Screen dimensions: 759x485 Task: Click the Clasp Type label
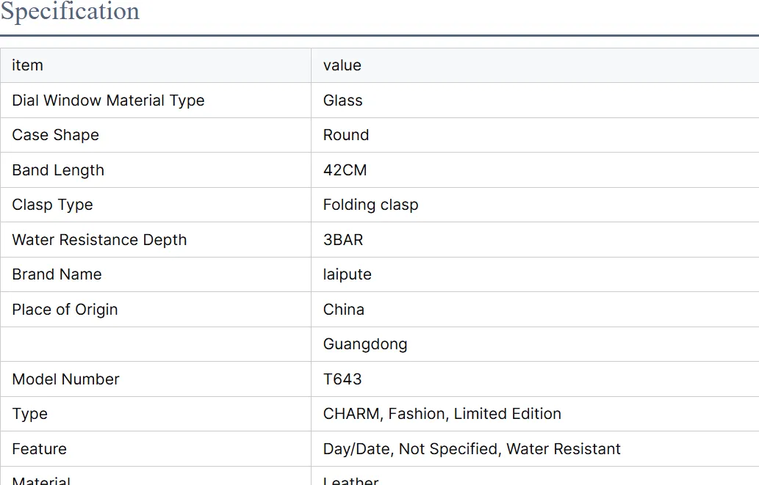(52, 205)
